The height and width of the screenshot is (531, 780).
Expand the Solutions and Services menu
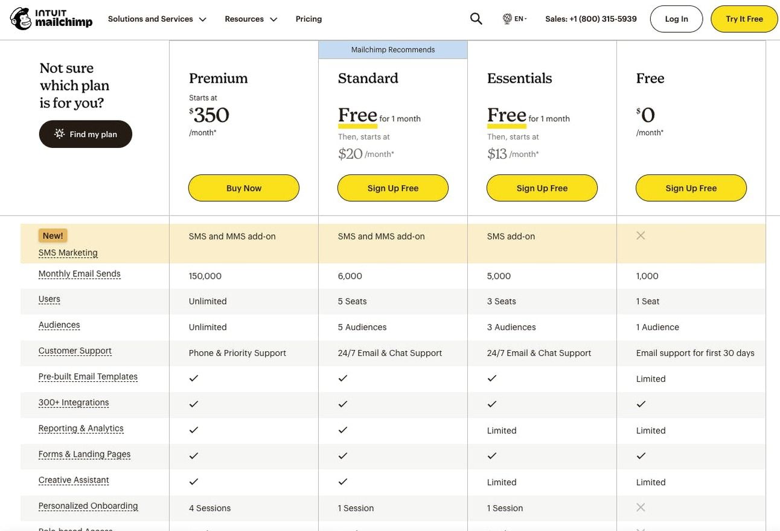pos(157,19)
